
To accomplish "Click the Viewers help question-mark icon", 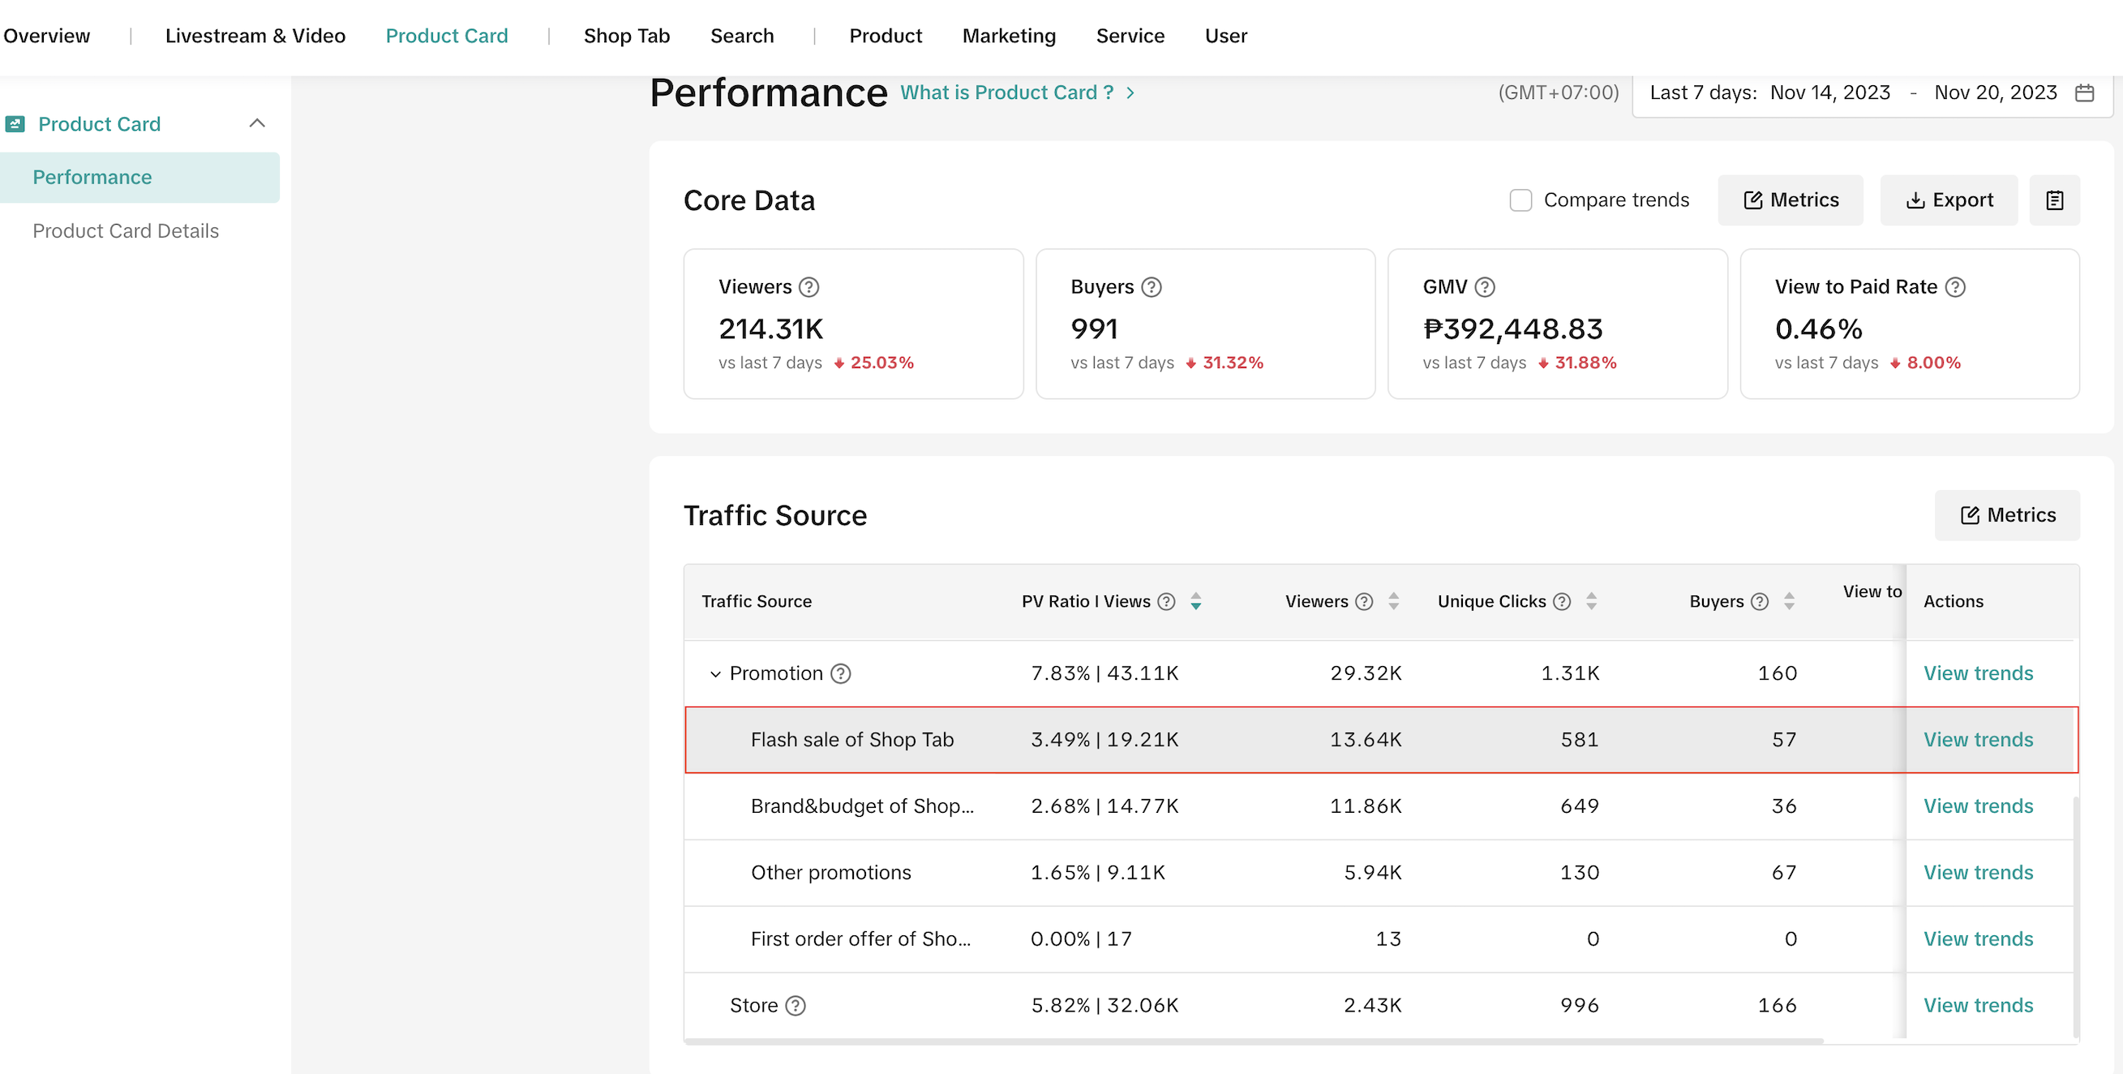I will tap(808, 287).
